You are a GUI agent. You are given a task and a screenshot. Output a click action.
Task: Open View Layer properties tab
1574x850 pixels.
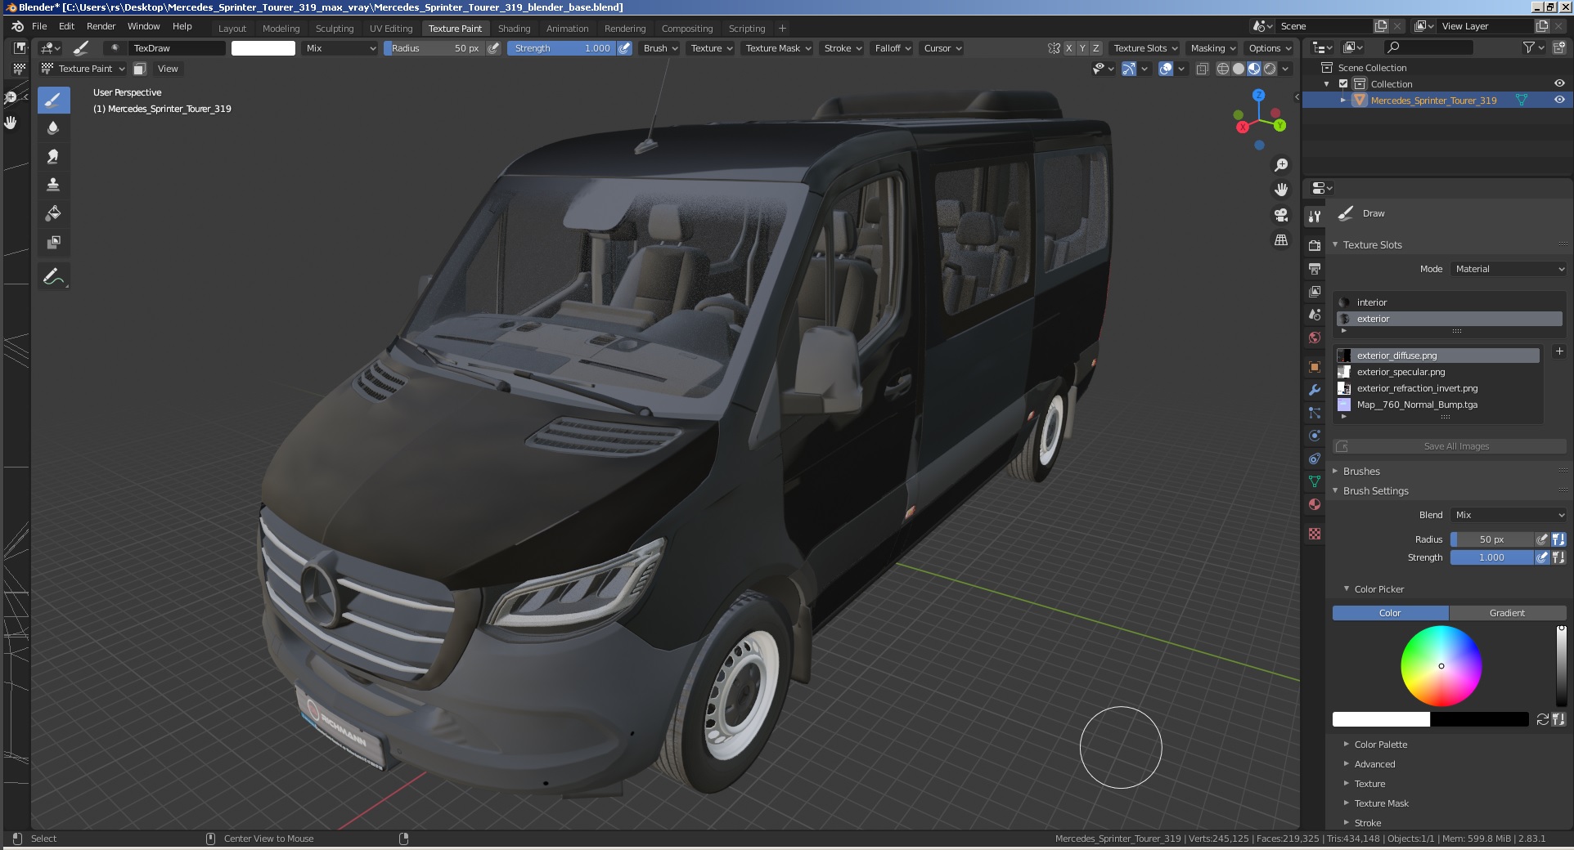[1315, 291]
